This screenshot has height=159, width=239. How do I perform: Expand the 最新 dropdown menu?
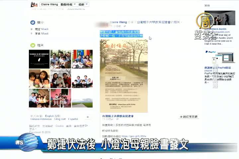coord(83,5)
